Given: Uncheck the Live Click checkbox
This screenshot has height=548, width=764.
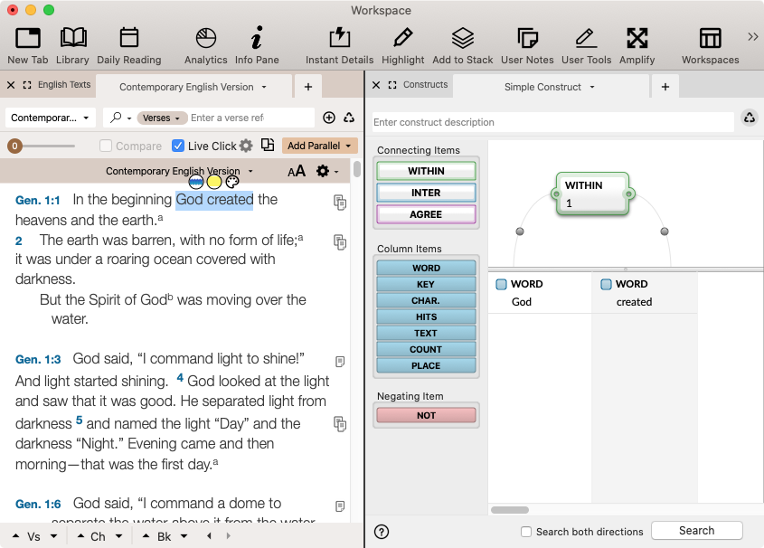Looking at the screenshot, I should pyautogui.click(x=178, y=146).
